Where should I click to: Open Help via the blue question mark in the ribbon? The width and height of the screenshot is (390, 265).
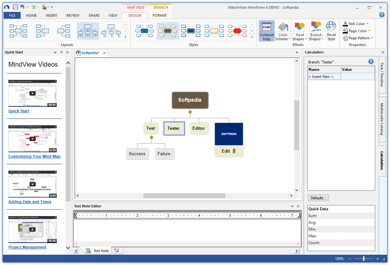point(382,14)
